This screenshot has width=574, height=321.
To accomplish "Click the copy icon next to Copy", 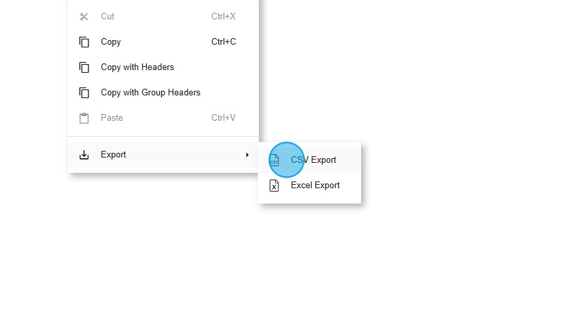I will (x=84, y=42).
